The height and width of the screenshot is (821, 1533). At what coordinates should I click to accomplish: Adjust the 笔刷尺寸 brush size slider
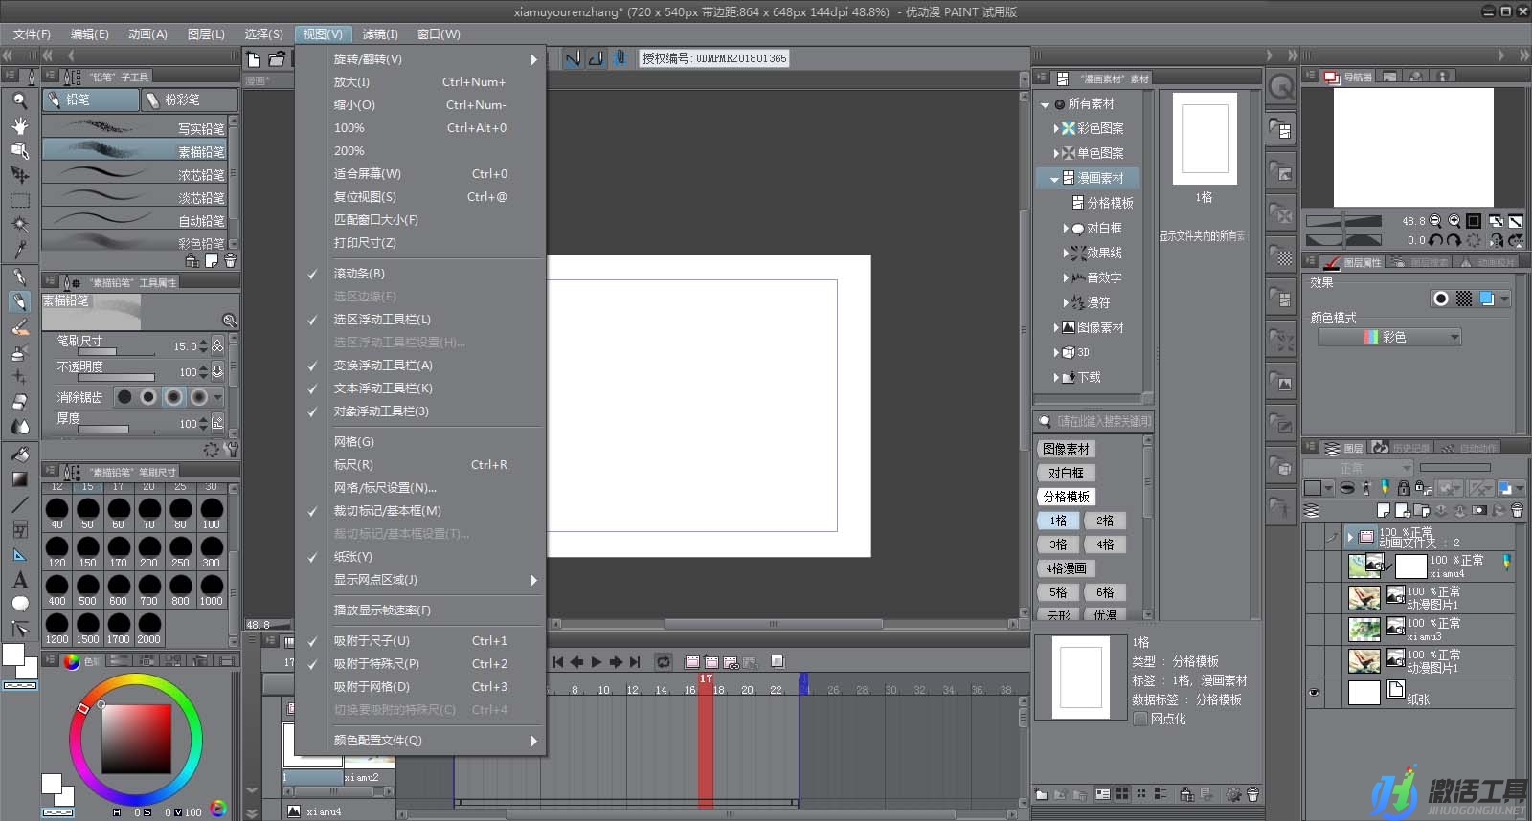coord(116,352)
